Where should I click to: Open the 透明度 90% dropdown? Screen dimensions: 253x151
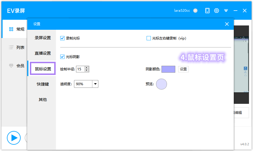95,84
